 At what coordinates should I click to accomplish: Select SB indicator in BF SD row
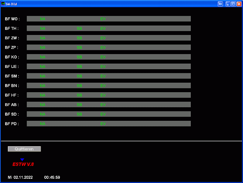click(79, 114)
